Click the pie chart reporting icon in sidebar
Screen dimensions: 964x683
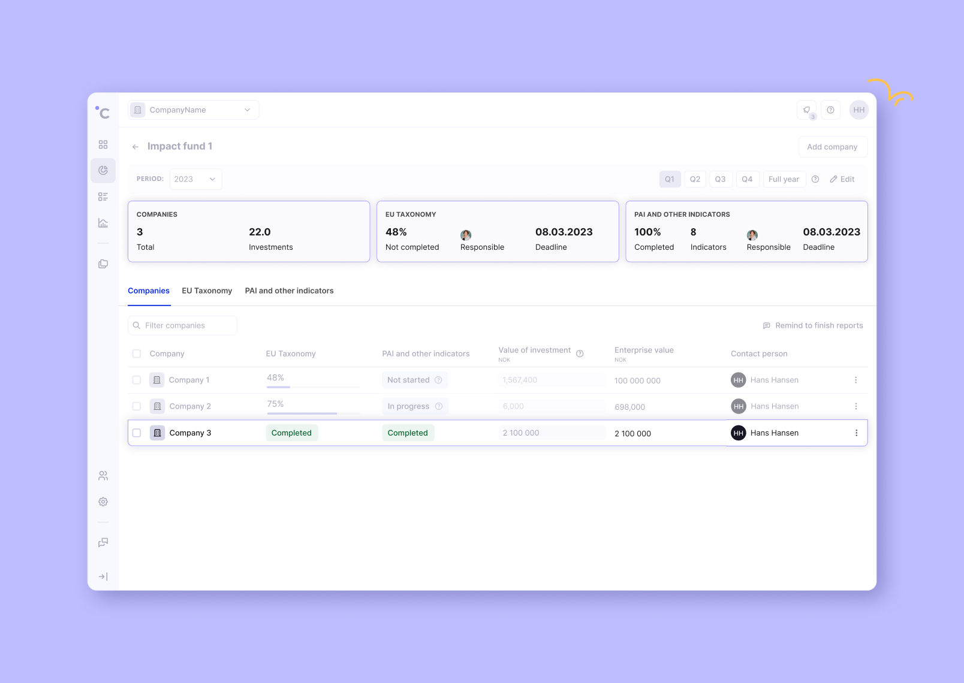click(x=103, y=170)
